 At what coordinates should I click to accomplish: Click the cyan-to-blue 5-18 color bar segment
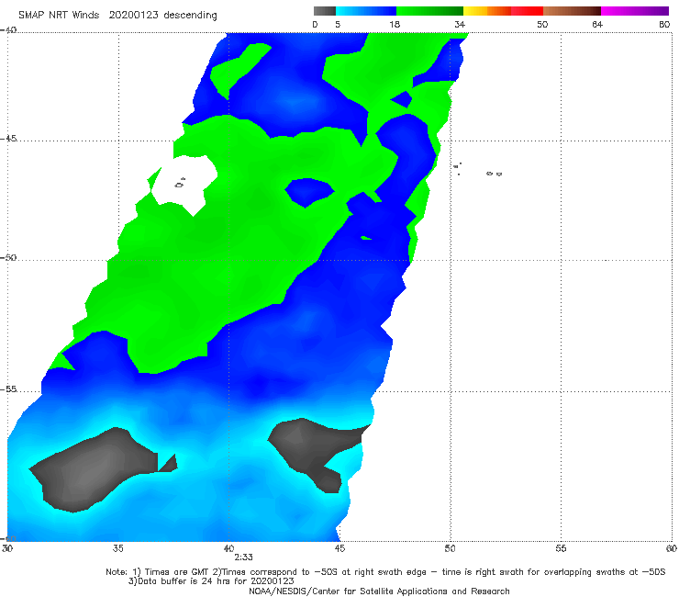click(x=366, y=11)
